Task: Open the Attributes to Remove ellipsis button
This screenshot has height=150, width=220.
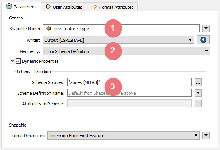Action: (x=198, y=104)
